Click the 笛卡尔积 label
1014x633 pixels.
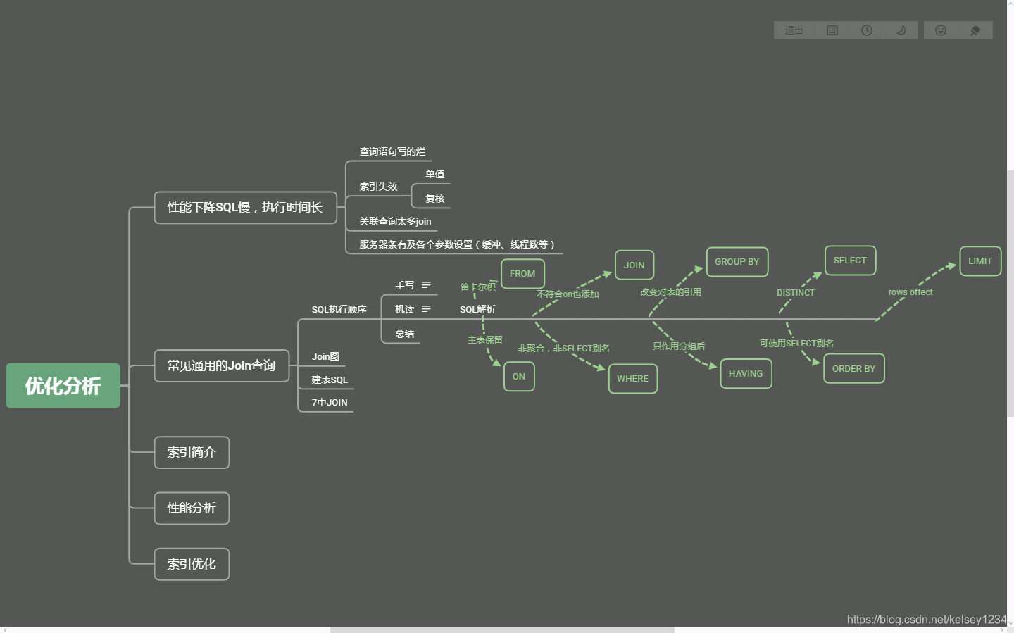(x=478, y=287)
